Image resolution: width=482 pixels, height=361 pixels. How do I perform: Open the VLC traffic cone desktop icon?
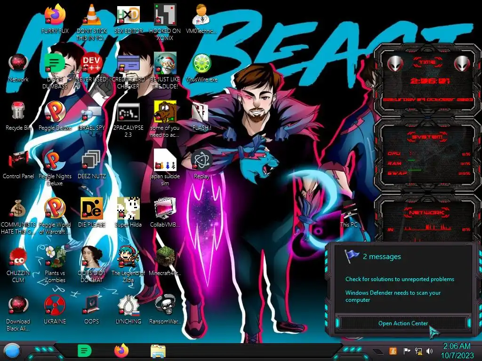92,15
